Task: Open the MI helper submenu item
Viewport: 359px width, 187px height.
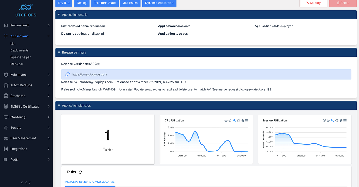Action: (17, 64)
